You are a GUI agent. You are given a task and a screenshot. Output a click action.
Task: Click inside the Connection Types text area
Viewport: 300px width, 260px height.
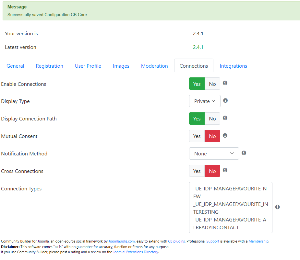click(231, 208)
